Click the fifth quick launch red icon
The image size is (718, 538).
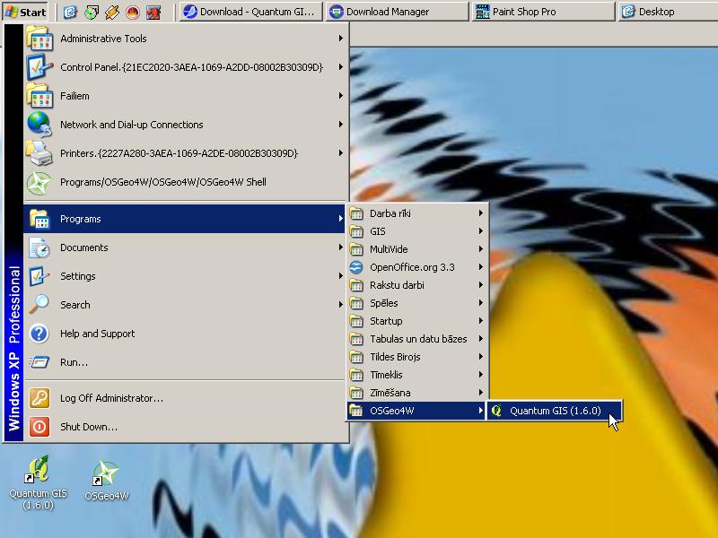tap(153, 12)
